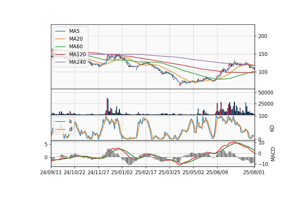Click the d legend label in KD panel
Screen dimensions: 283x203
[71, 129]
